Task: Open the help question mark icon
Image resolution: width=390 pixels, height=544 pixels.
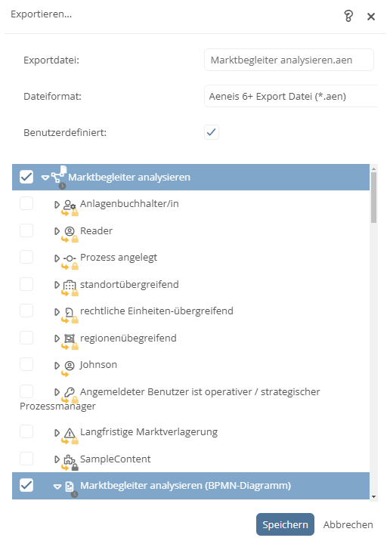Action: (x=348, y=16)
